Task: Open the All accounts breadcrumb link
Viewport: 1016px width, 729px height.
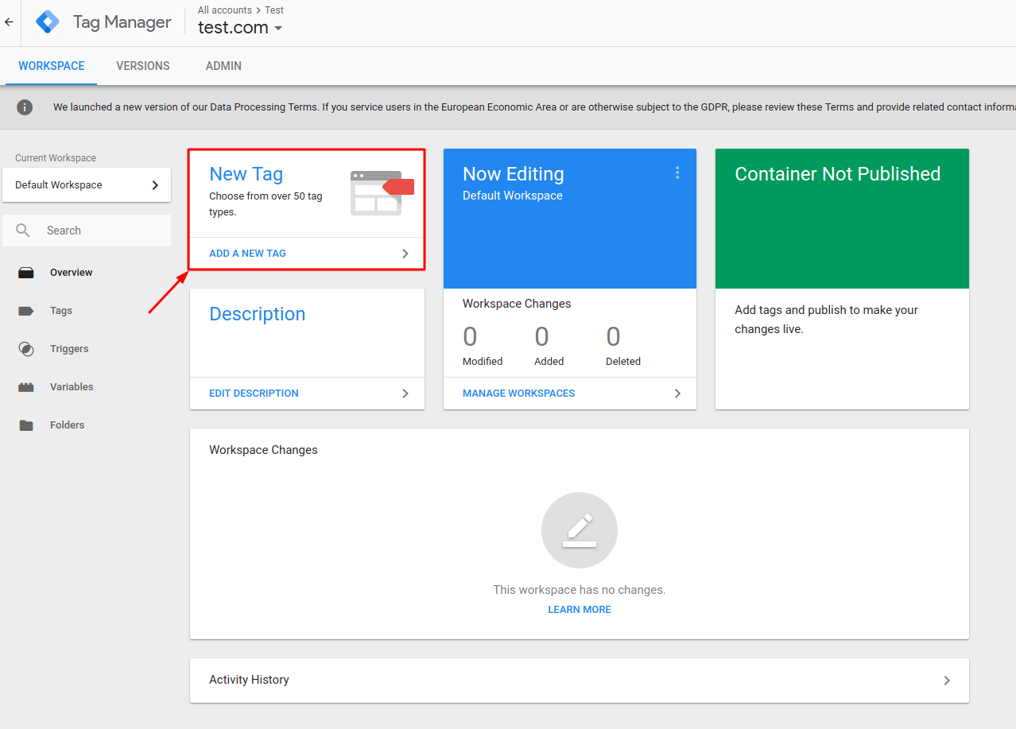Action: pyautogui.click(x=225, y=10)
